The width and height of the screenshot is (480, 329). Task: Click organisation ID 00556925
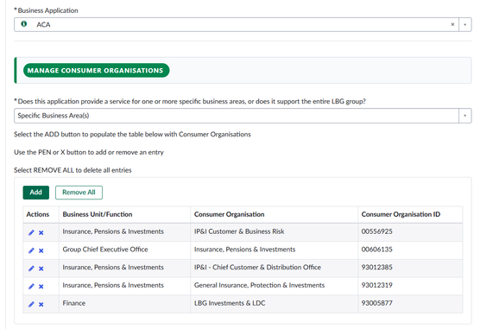377,231
